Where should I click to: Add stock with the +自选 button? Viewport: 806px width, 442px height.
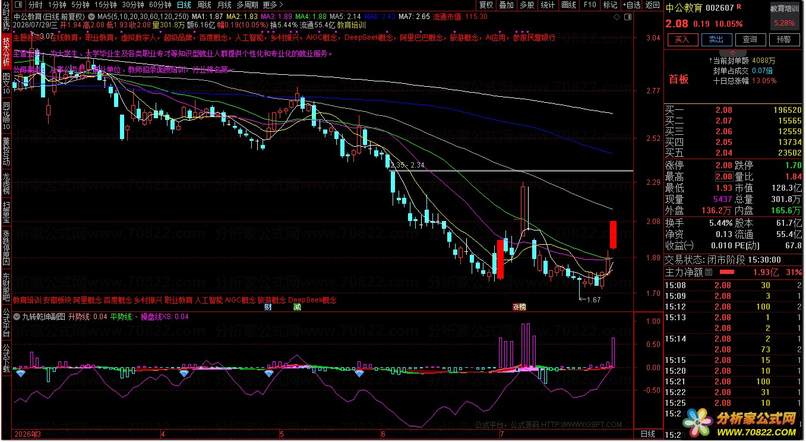pyautogui.click(x=631, y=5)
